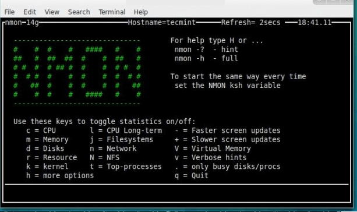The height and width of the screenshot is (212, 357).
Task: Click the 'c = CPU' entry
Action: 41,130
